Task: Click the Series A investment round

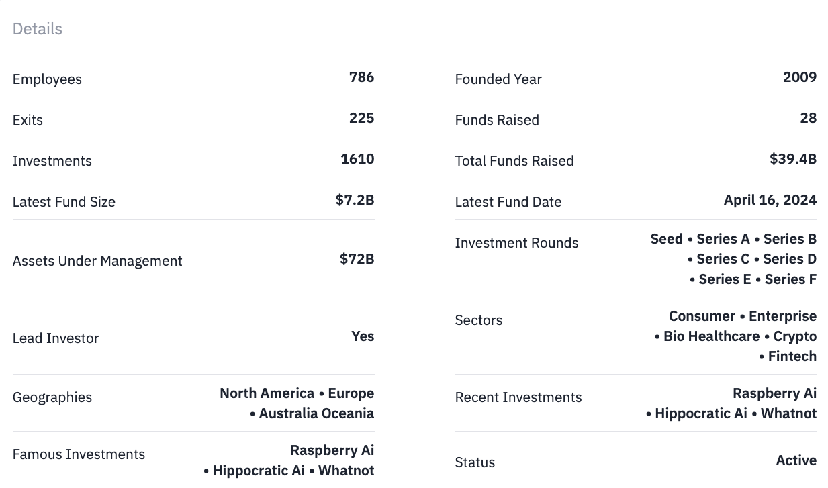Action: tap(723, 239)
